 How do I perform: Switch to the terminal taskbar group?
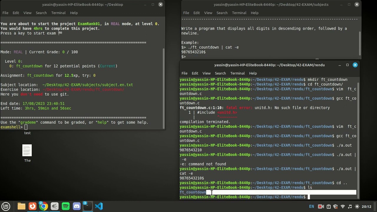[87, 206]
